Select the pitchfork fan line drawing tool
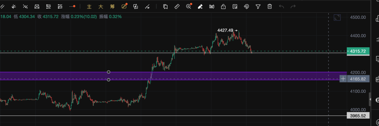This screenshot has width=379, height=126. [14, 7]
